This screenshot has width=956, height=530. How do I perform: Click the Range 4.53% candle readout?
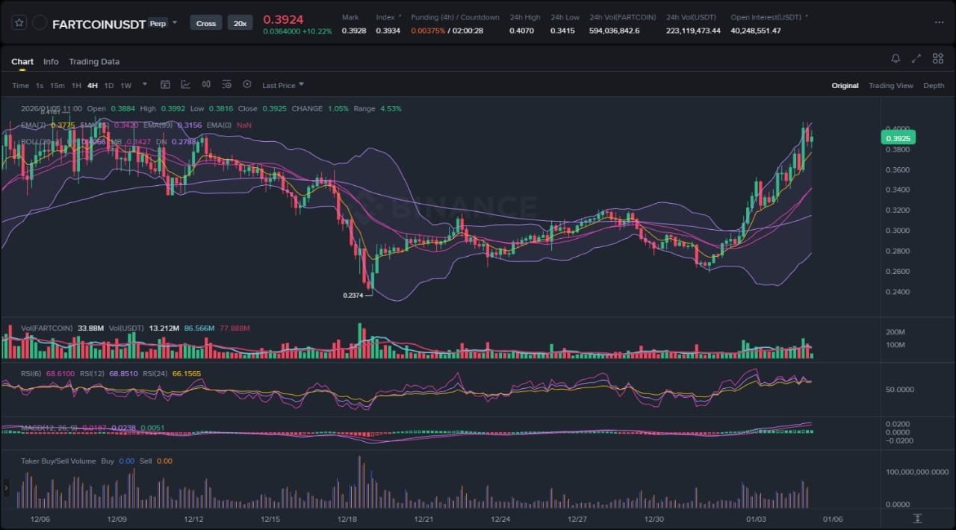coord(377,108)
